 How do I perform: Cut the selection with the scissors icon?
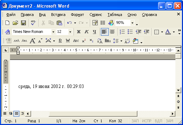(43, 23)
